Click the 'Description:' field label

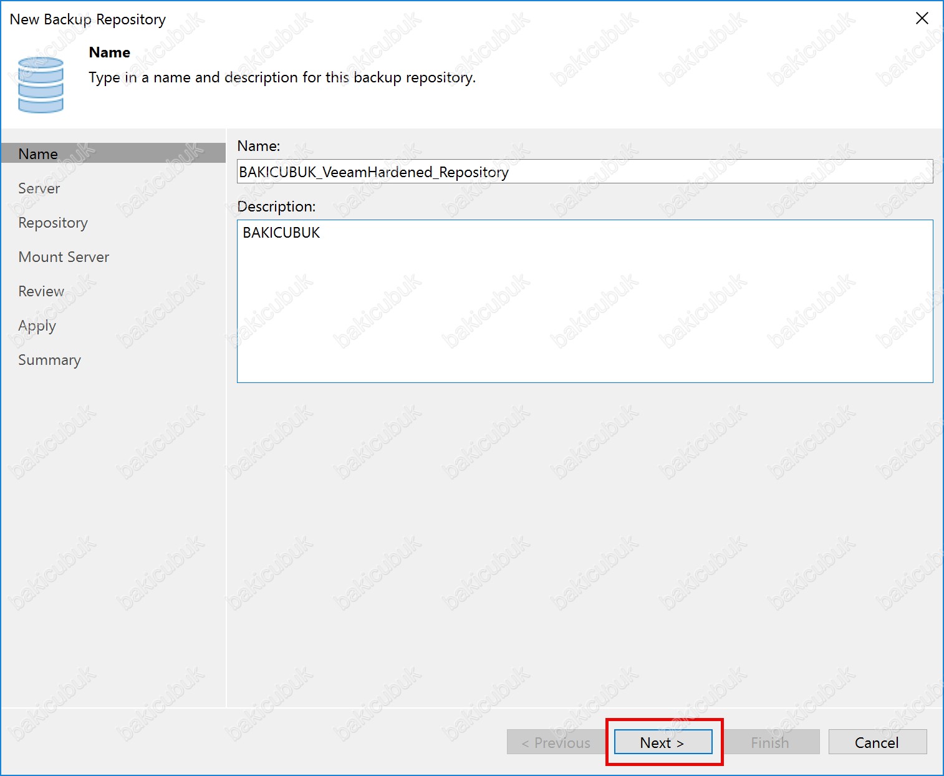[277, 206]
